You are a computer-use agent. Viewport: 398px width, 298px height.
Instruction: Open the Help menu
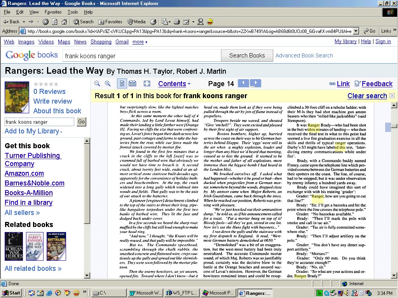click(x=88, y=12)
